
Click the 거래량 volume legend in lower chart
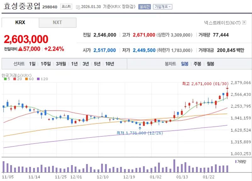click(241, 162)
